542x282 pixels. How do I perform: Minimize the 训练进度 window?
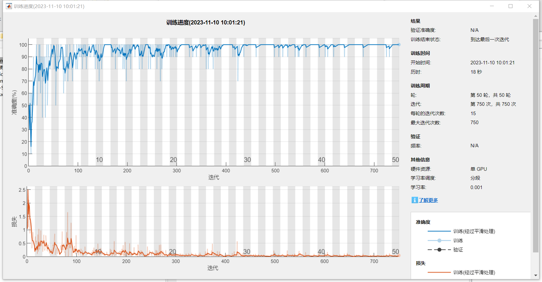pos(492,6)
